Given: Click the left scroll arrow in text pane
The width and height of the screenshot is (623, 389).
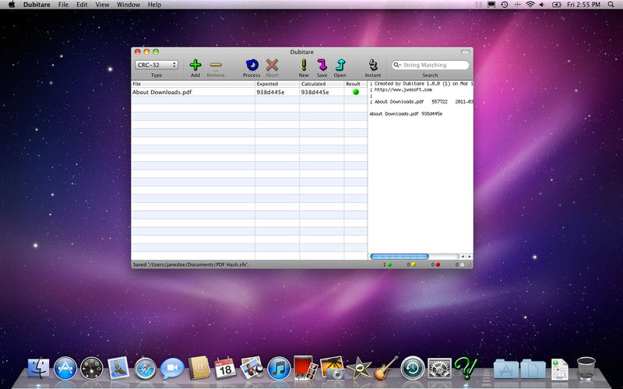Looking at the screenshot, I should tap(463, 257).
